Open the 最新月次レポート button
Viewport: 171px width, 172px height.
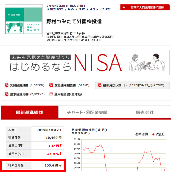pyautogui.click(x=132, y=85)
